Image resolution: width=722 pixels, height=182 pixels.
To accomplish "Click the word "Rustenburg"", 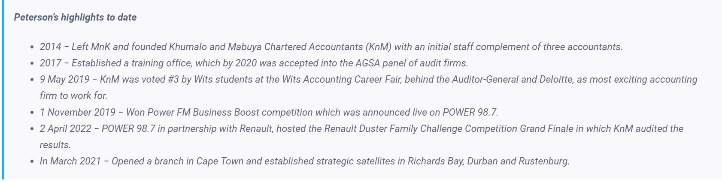I will coord(543,161).
